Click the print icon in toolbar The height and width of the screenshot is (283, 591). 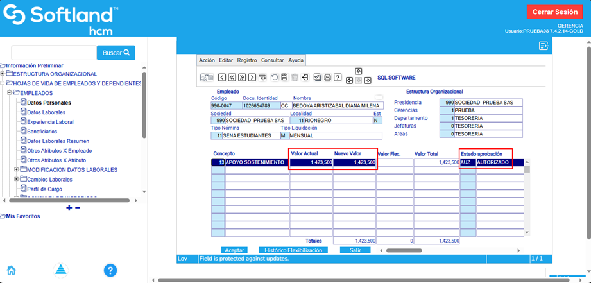click(x=327, y=78)
